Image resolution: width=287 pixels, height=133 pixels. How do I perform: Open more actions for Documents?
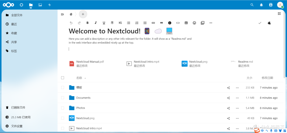point(237,98)
